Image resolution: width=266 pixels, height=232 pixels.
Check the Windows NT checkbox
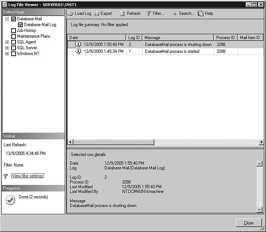[13, 54]
